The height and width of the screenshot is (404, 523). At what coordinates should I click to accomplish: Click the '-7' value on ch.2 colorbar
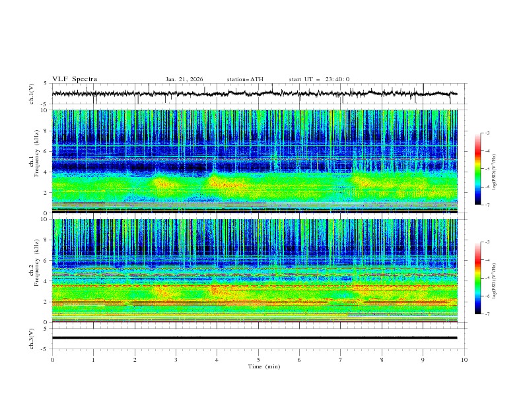[487, 314]
